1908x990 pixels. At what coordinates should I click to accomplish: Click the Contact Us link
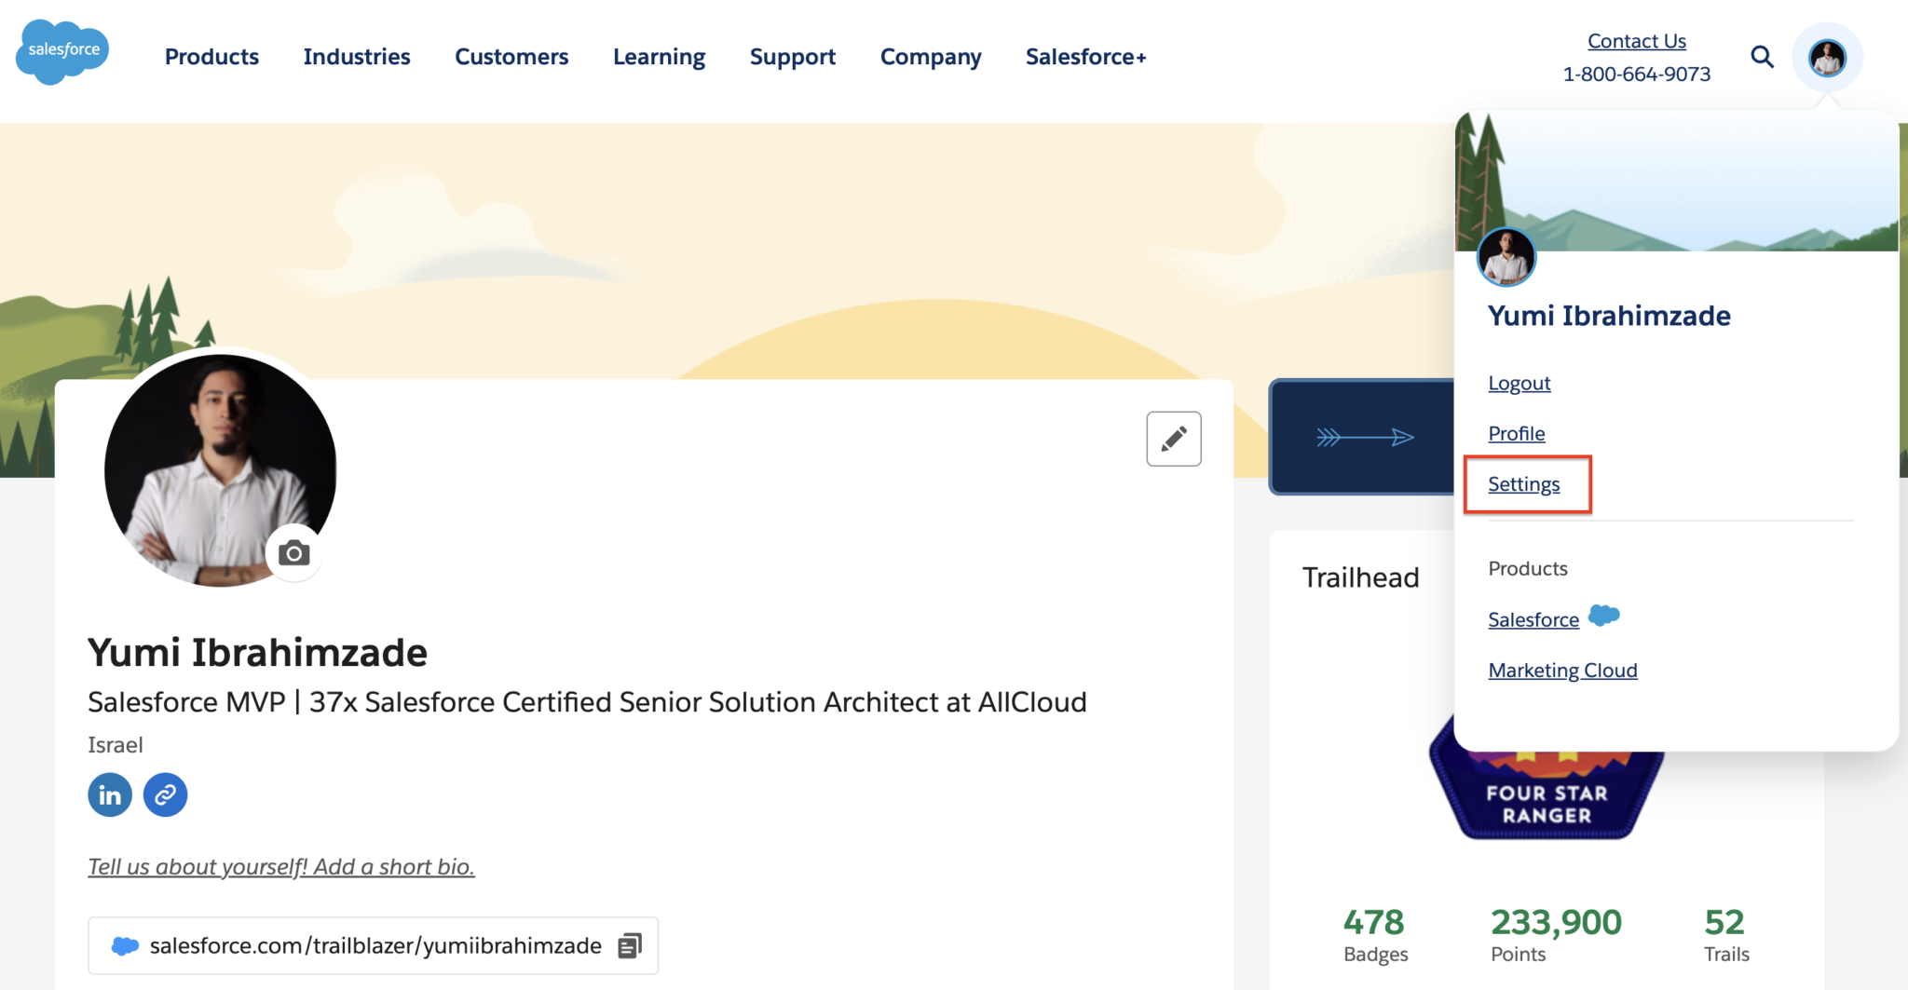pos(1636,41)
